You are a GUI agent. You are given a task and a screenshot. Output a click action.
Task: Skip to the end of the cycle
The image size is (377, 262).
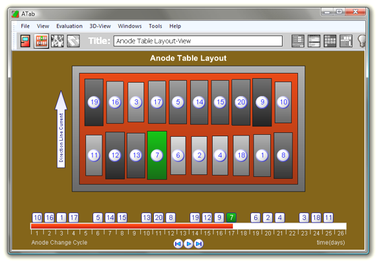click(199, 244)
